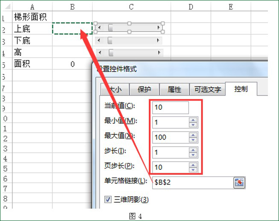This screenshot has height=221, width=279.
Task: Select cell containing 上底
Action: [x=32, y=29]
